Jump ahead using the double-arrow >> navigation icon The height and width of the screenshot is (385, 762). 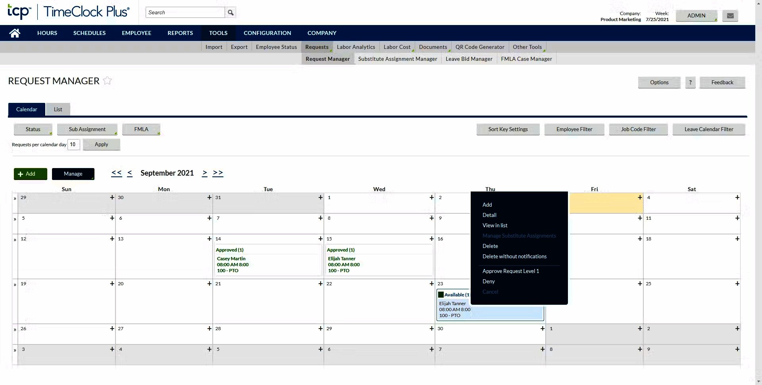click(217, 173)
